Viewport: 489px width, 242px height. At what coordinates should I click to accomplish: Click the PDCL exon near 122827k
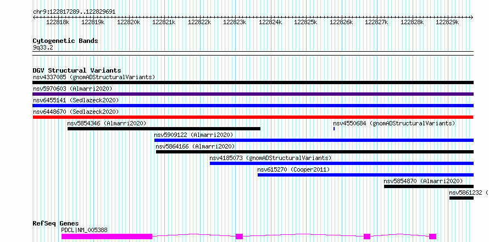point(367,237)
